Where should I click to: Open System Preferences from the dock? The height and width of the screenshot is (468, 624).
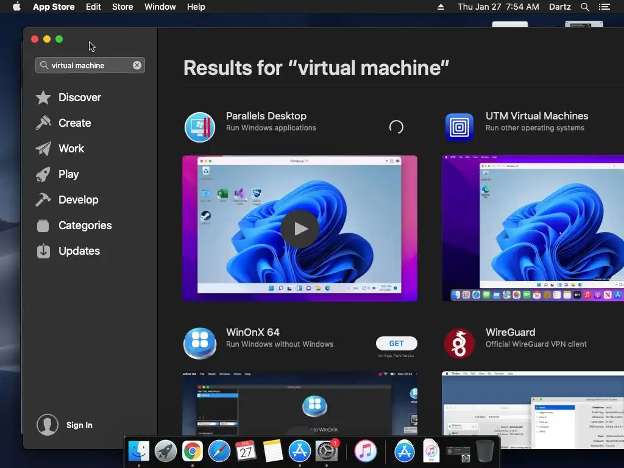pyautogui.click(x=327, y=452)
